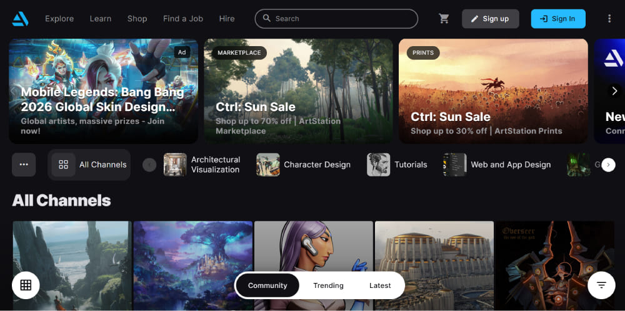
Task: Switch to the Latest tab
Action: 380,285
